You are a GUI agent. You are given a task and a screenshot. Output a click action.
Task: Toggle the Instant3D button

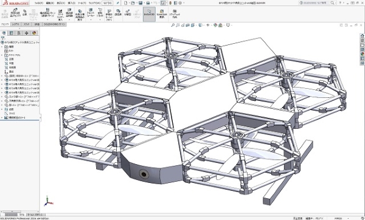149,14
